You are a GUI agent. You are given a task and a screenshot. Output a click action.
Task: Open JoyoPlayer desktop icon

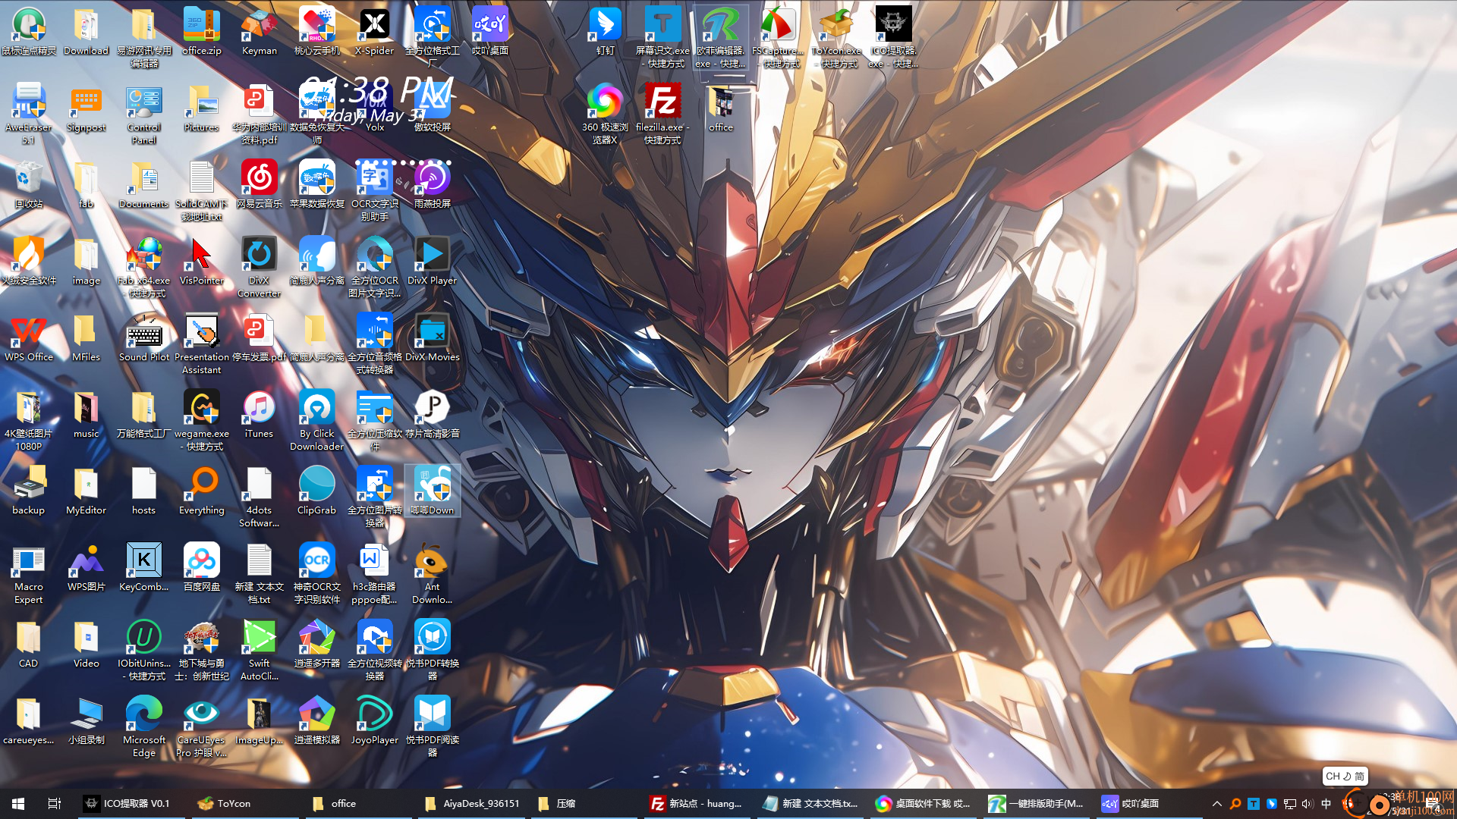click(x=375, y=721)
